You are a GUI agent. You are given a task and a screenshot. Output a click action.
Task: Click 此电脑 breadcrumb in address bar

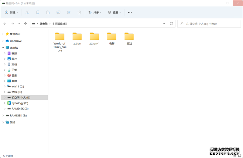click(x=43, y=24)
